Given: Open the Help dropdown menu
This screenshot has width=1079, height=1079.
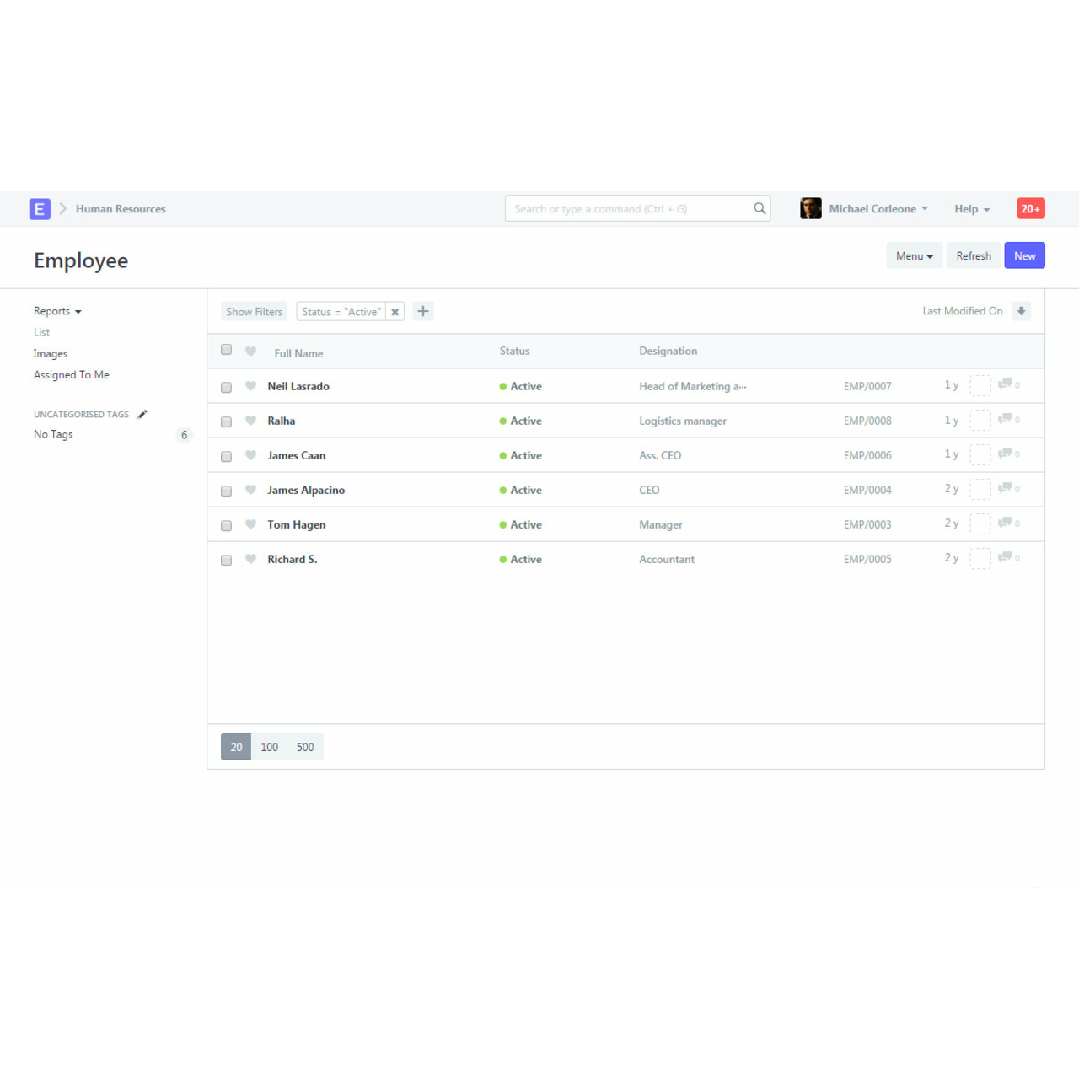Looking at the screenshot, I should [x=971, y=209].
